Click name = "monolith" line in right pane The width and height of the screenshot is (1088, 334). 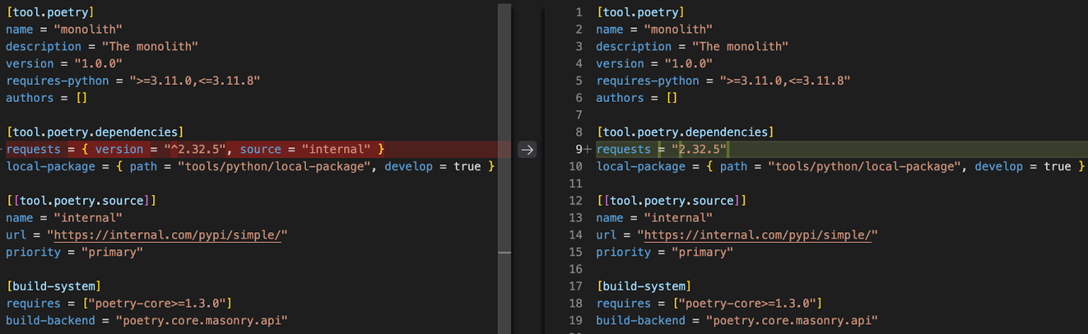[654, 30]
